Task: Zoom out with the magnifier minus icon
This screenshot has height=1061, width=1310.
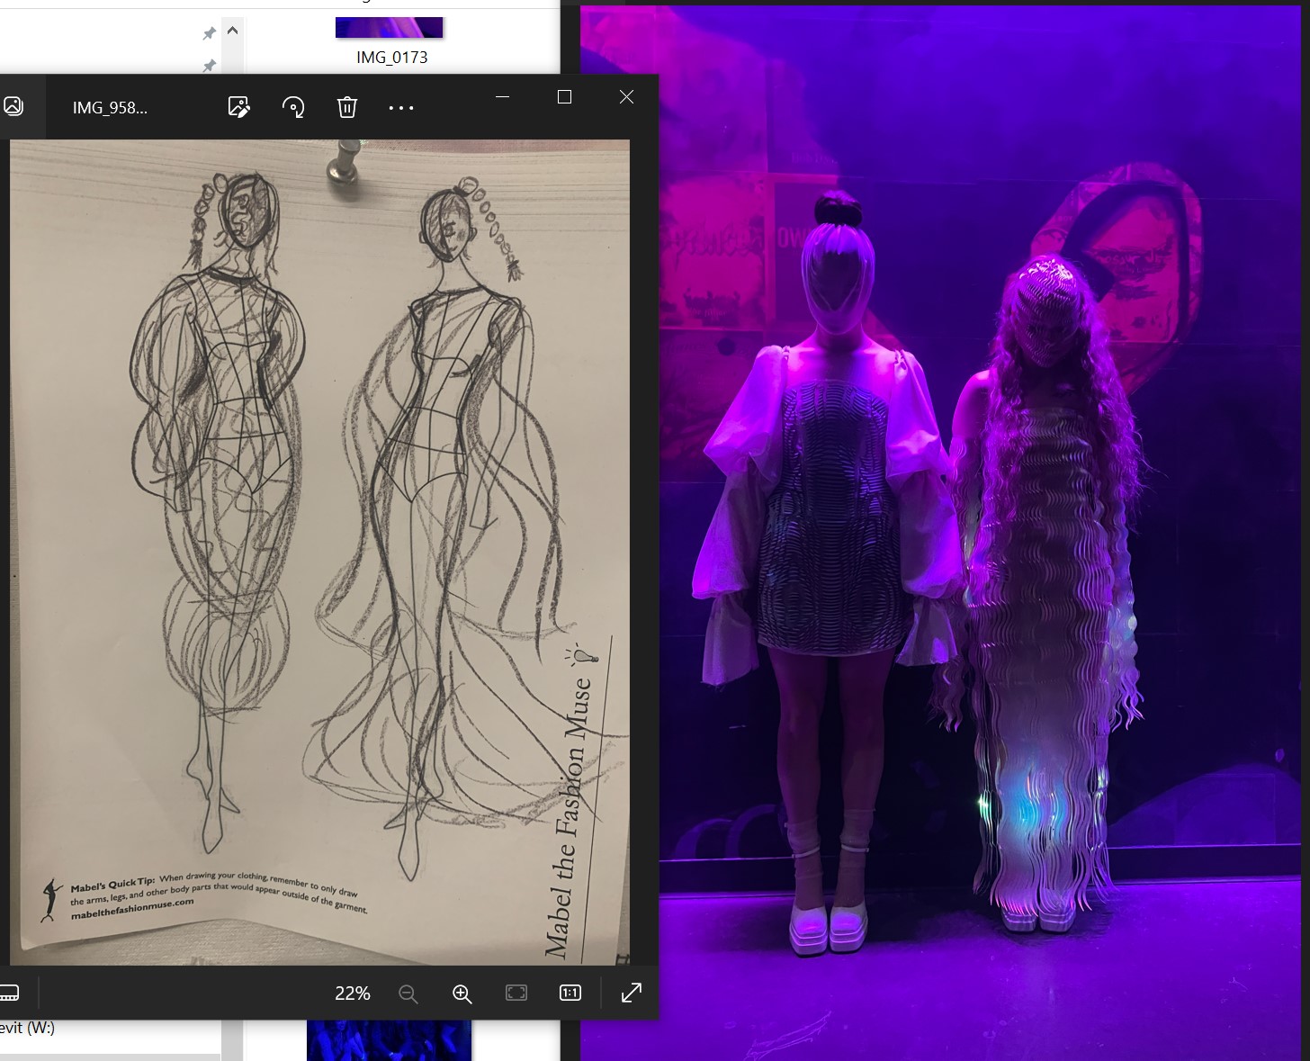Action: [408, 994]
